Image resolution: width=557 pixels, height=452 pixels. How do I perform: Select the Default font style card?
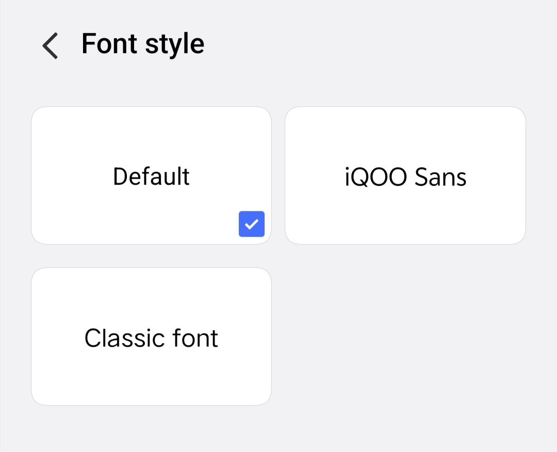[x=151, y=175]
